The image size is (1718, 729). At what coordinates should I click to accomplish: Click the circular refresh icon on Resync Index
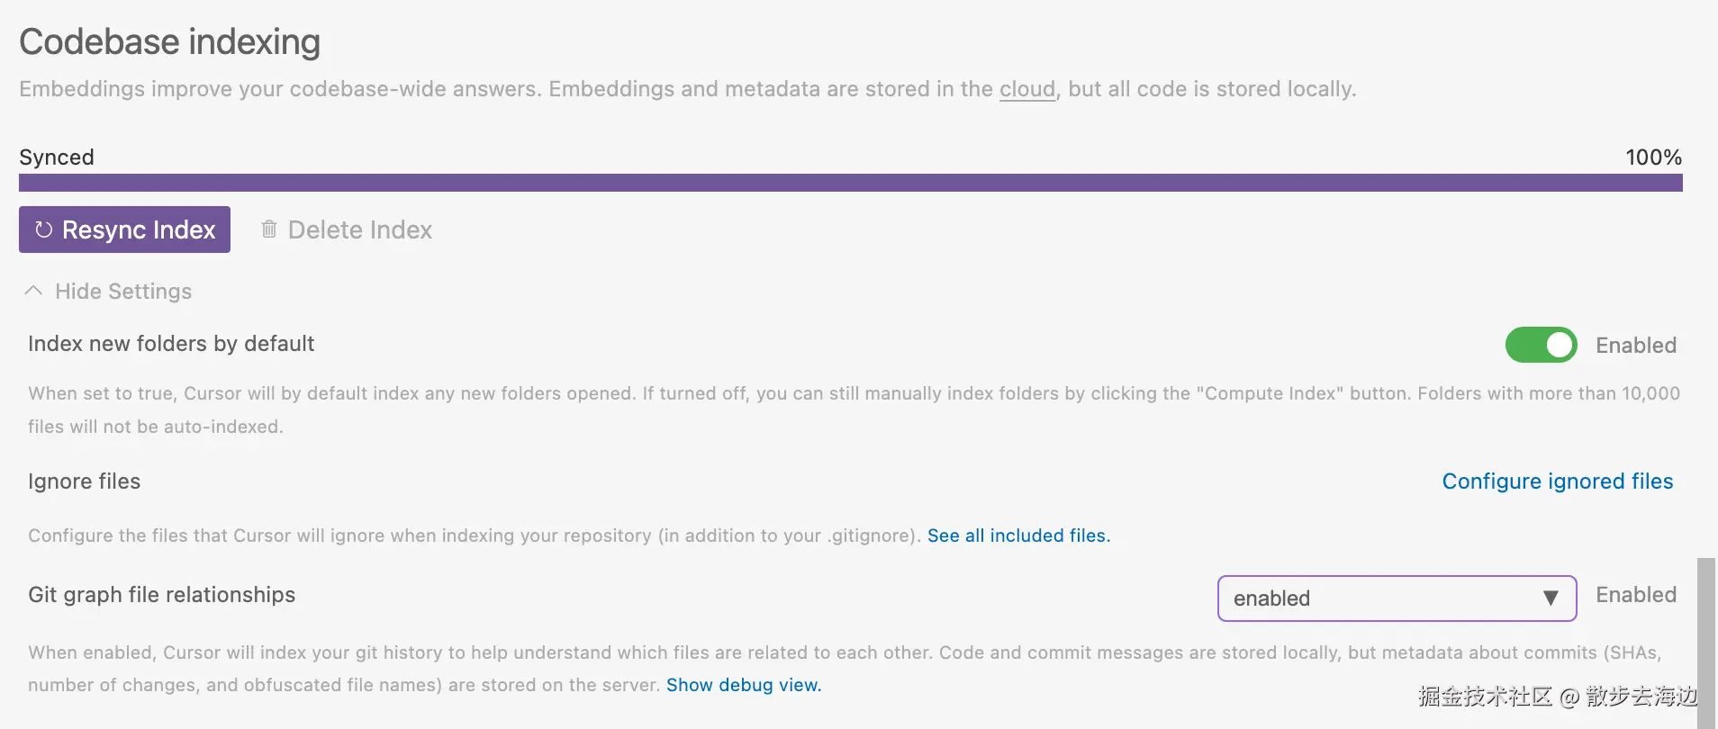43,229
